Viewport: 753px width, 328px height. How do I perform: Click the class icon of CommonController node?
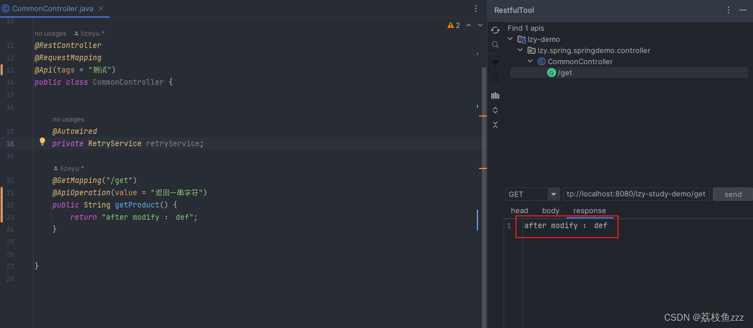(x=542, y=61)
